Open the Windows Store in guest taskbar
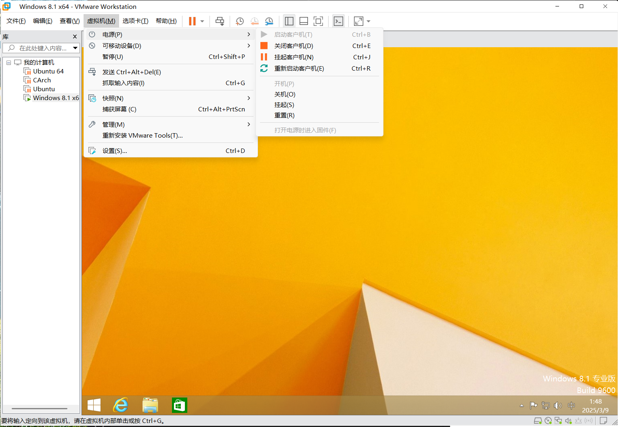 click(179, 405)
